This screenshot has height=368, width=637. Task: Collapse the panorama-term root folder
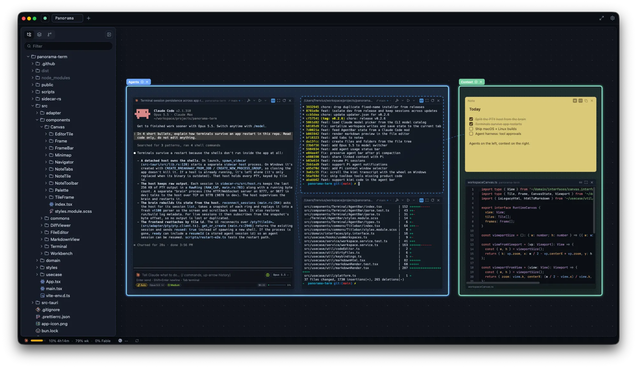coord(28,57)
